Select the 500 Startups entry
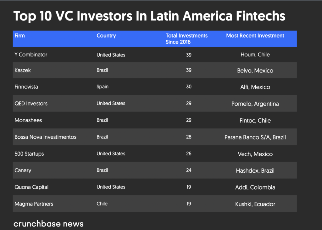This screenshot has width=322, height=230. (29, 154)
